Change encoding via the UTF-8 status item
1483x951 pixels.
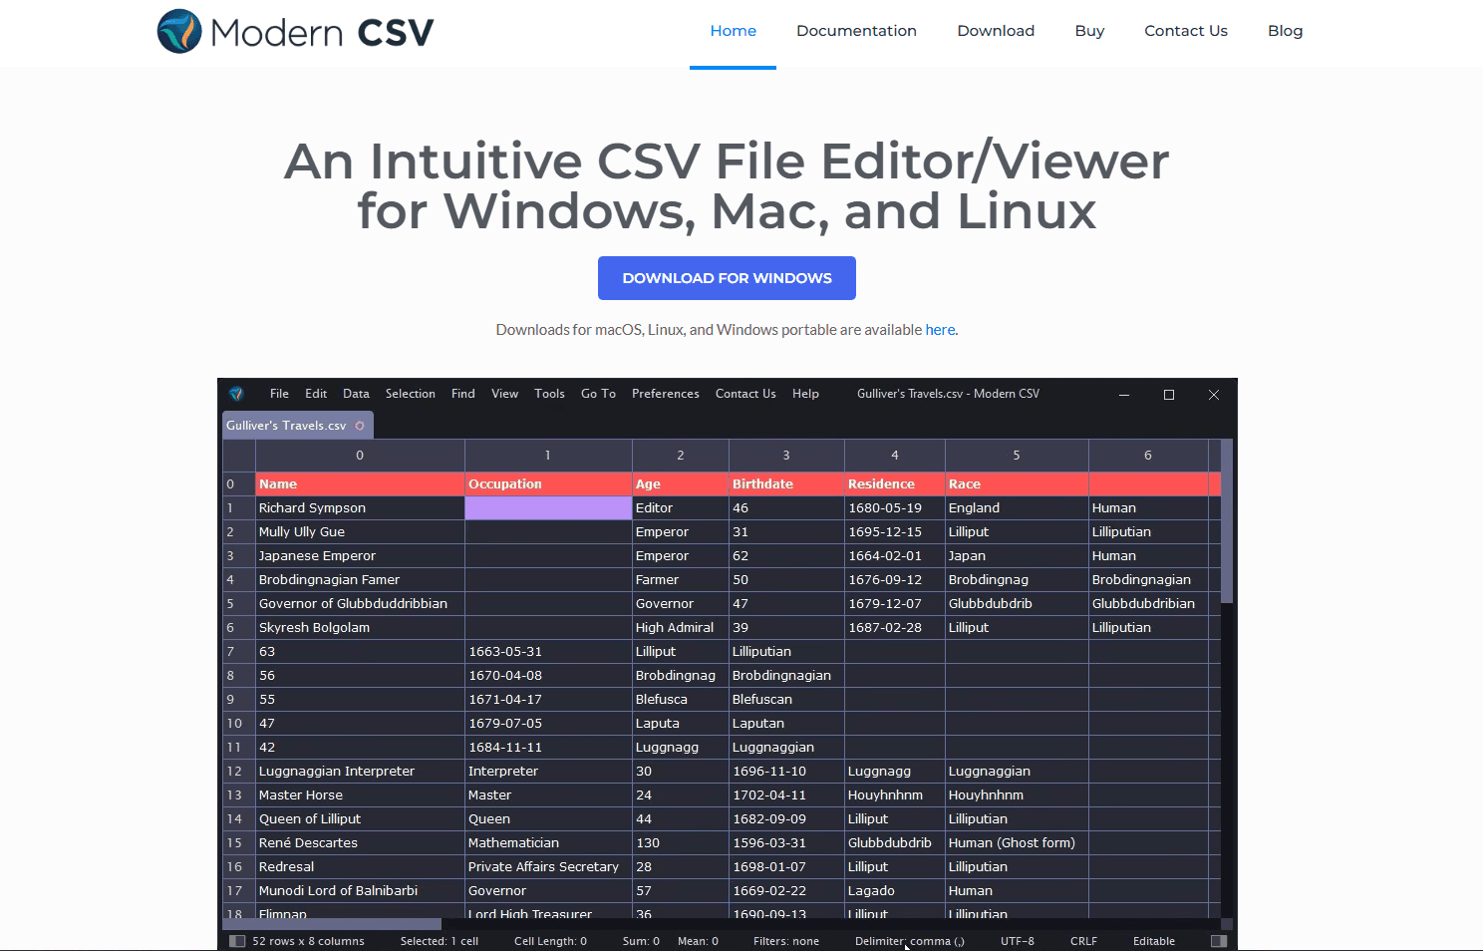tap(1017, 940)
